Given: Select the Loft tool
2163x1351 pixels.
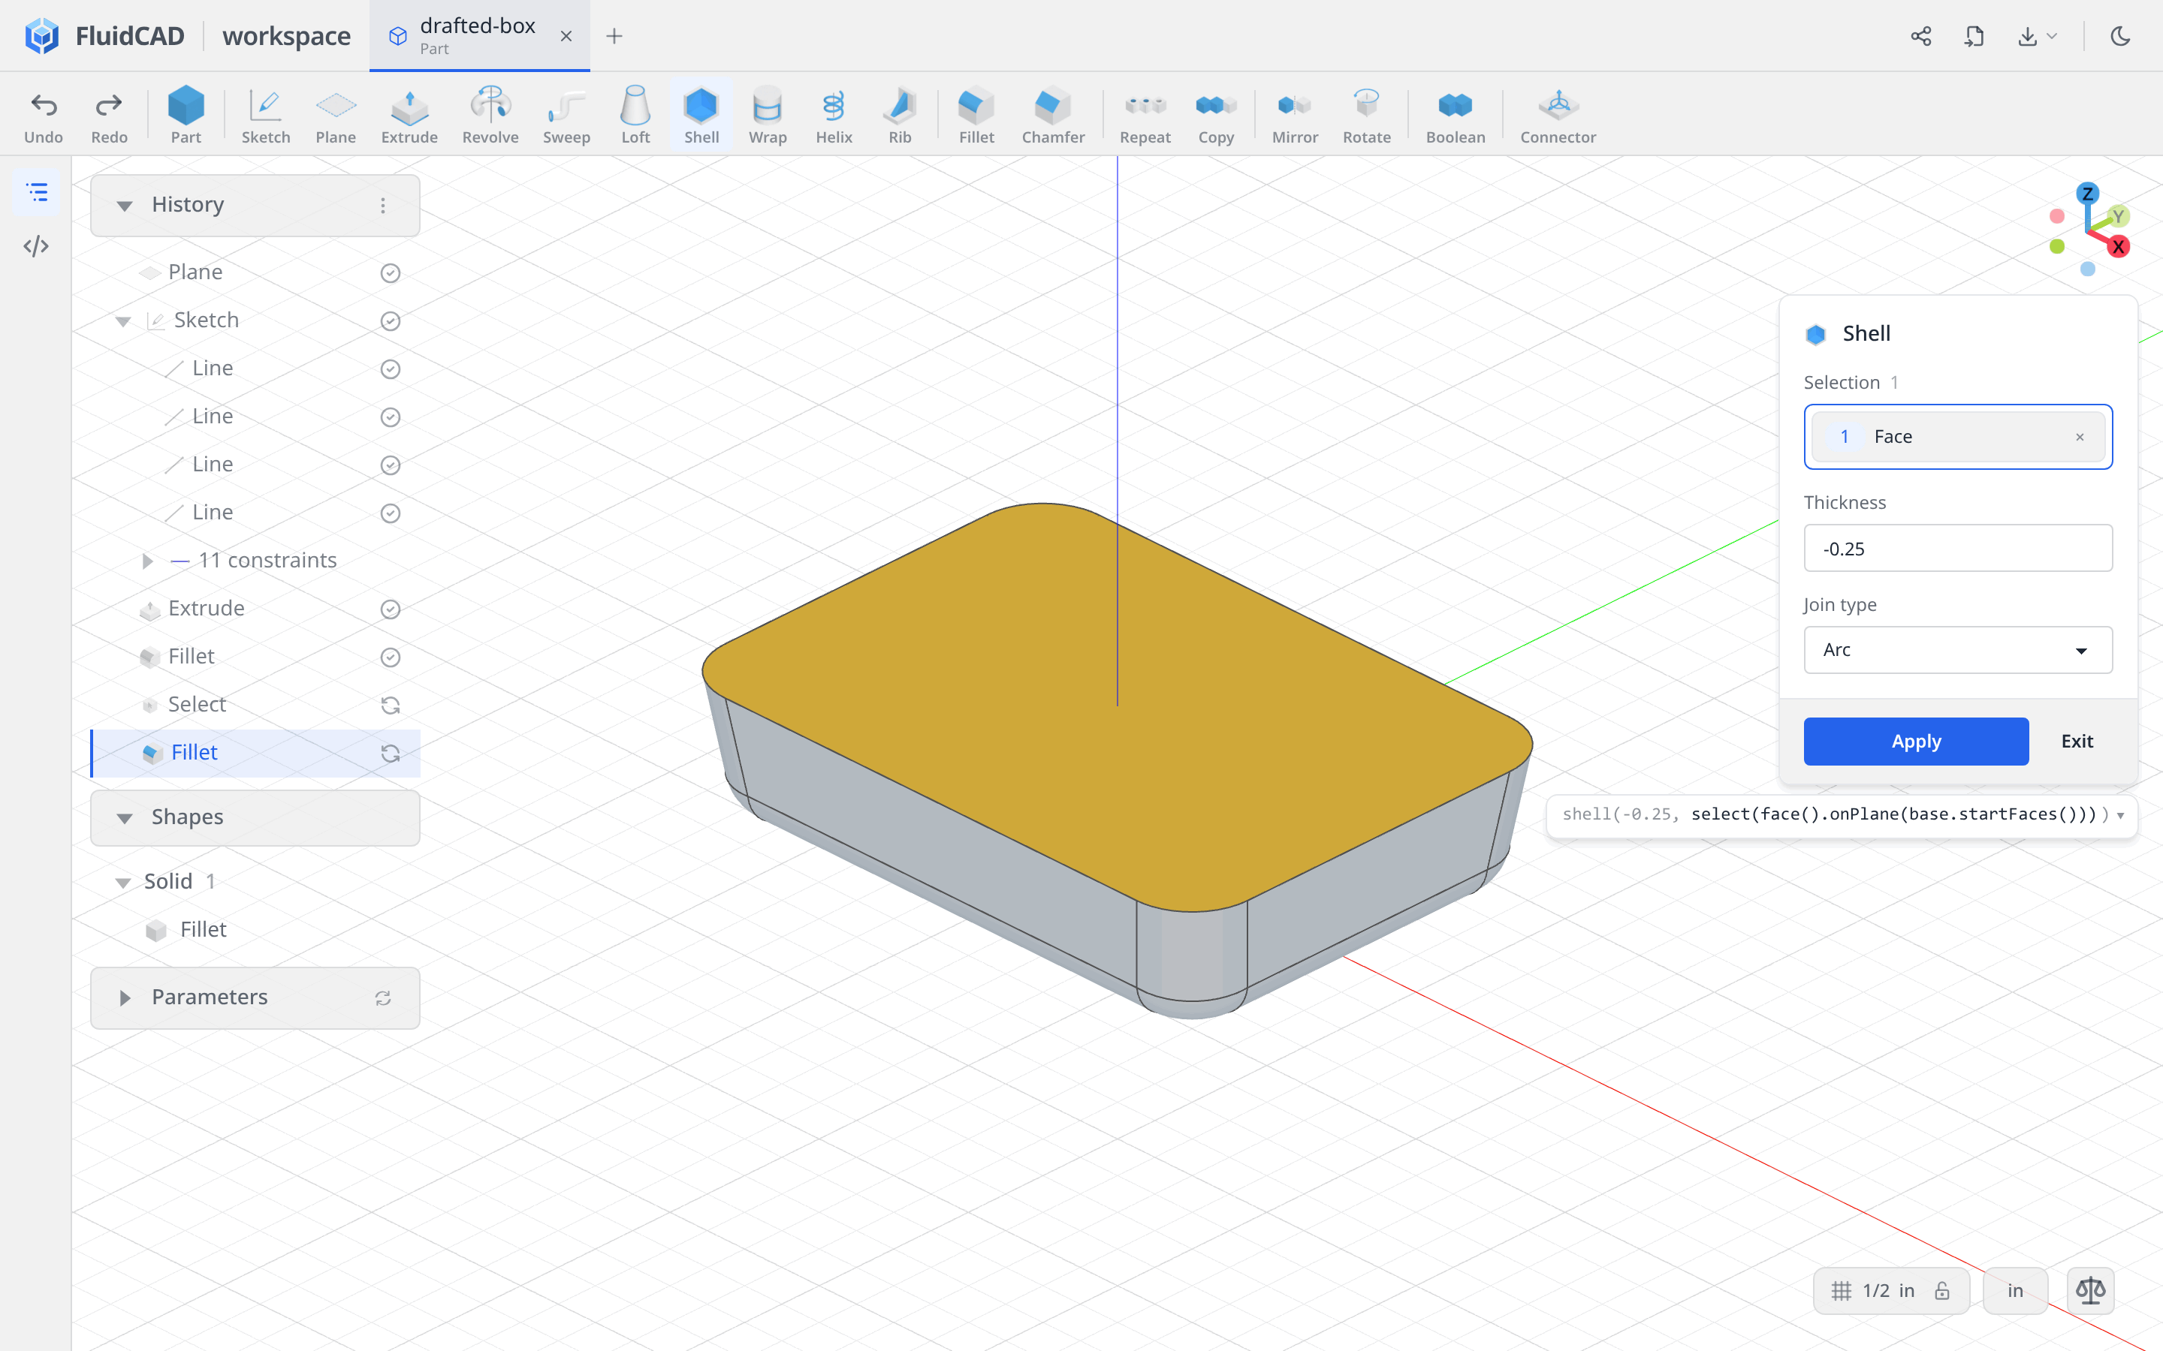Looking at the screenshot, I should tap(635, 116).
